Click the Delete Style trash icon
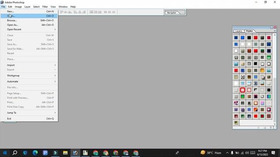 click(x=271, y=127)
